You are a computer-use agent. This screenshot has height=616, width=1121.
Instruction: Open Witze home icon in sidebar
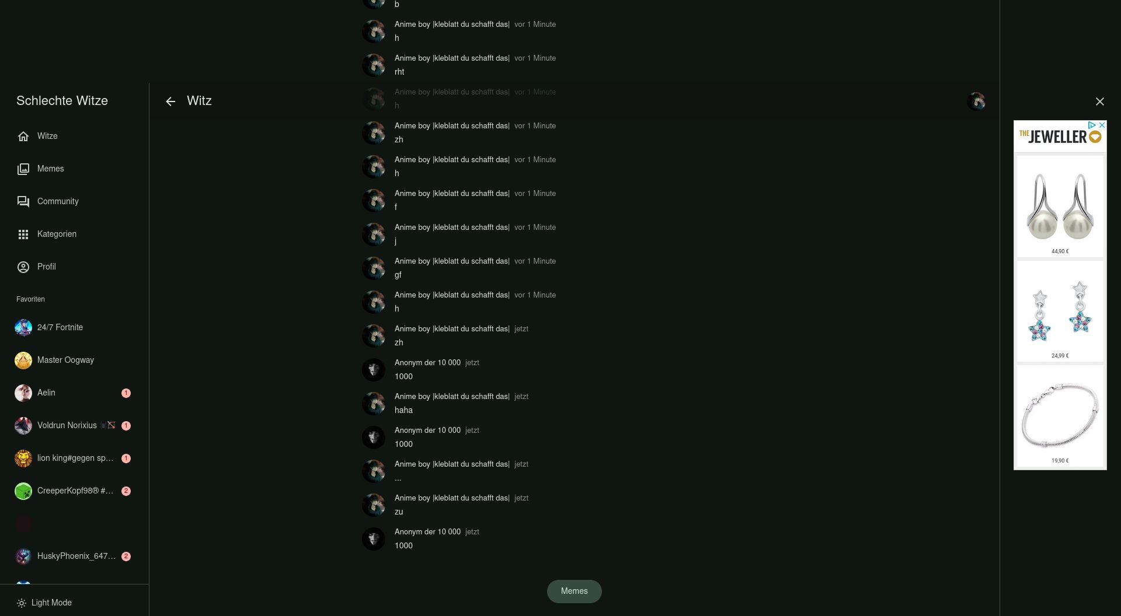(x=23, y=136)
